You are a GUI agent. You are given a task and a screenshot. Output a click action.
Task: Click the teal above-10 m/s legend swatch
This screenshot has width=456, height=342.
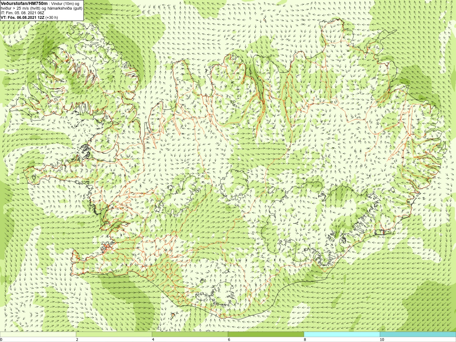click(418, 335)
